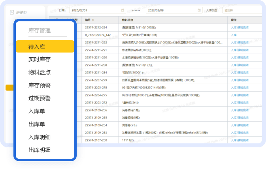Go to 物料盘点 menu item
The image size is (266, 173).
tap(40, 72)
